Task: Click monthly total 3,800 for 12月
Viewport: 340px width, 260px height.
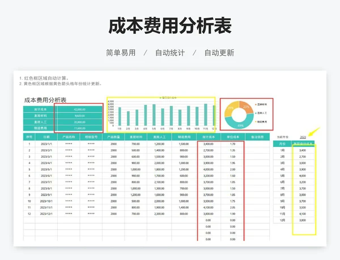Action: click(303, 220)
